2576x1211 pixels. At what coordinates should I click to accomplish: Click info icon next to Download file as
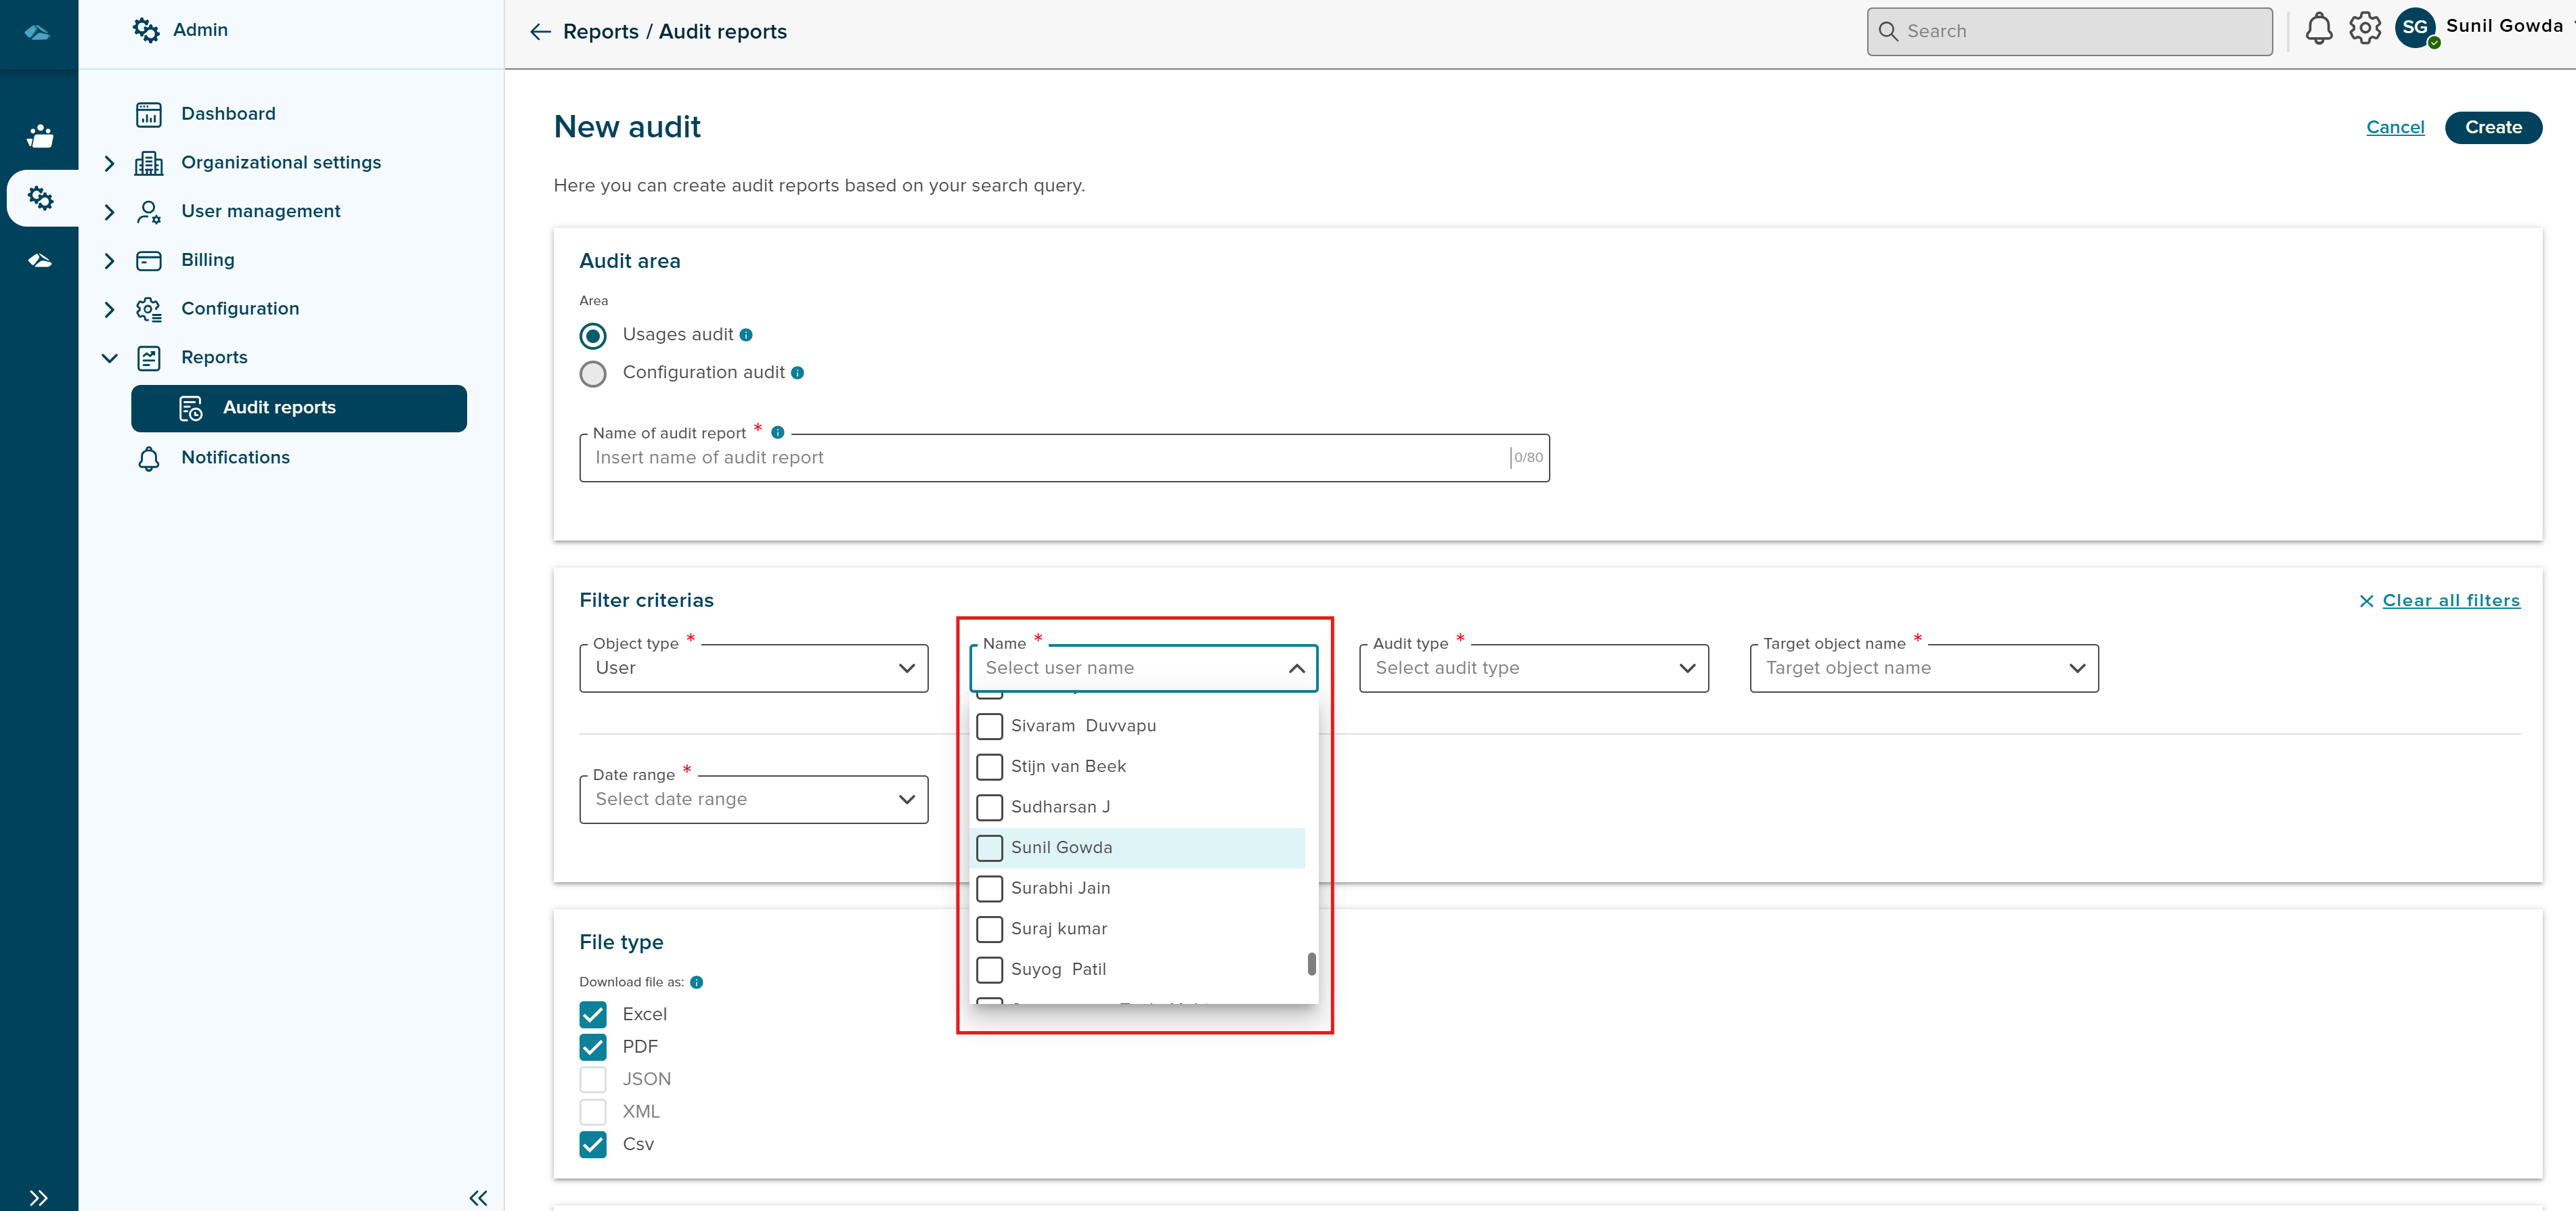[697, 982]
